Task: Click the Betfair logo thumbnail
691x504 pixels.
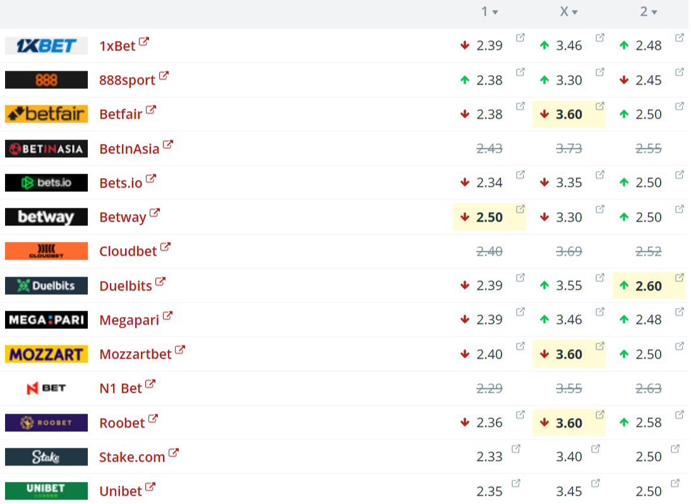Action: [x=46, y=114]
